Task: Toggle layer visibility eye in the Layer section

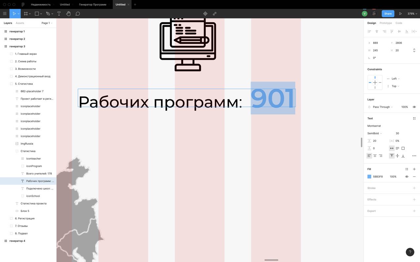Action: (414, 107)
